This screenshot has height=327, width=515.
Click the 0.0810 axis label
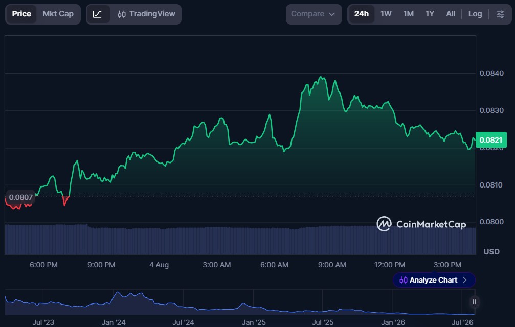tap(491, 185)
